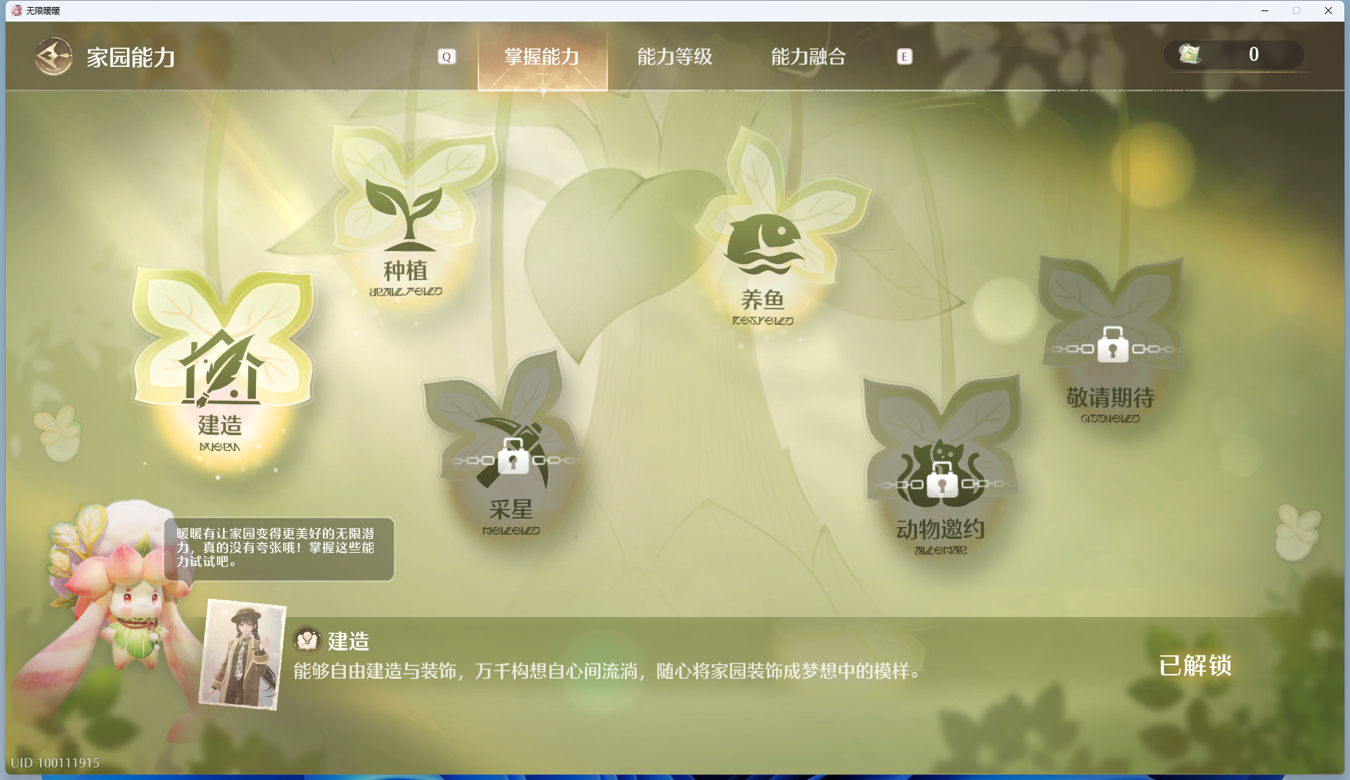The width and height of the screenshot is (1350, 780).
Task: Click the 已解锁 unlocked status label
Action: coord(1194,666)
